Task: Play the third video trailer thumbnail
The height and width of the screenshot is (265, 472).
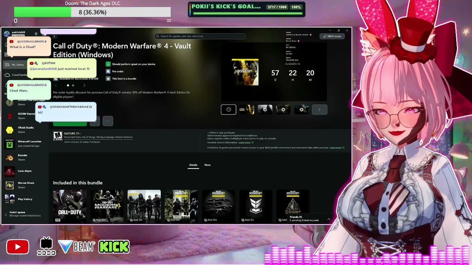Action: tap(301, 109)
